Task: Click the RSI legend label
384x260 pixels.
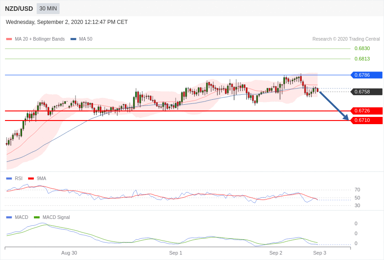Action: [19, 179]
